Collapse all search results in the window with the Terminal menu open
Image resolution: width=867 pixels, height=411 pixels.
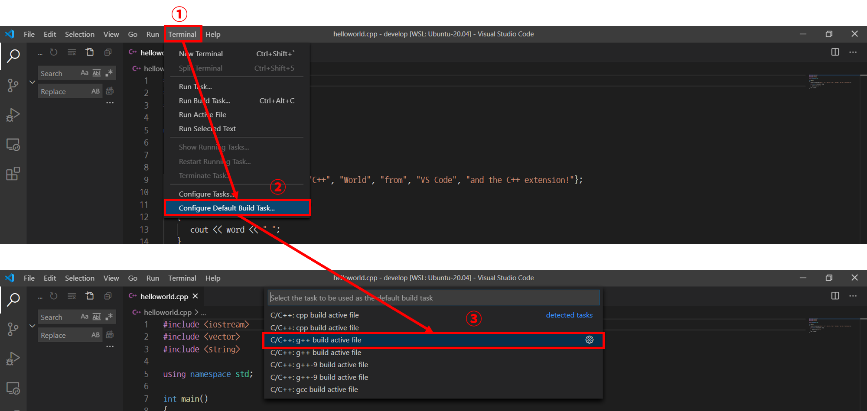pos(108,52)
